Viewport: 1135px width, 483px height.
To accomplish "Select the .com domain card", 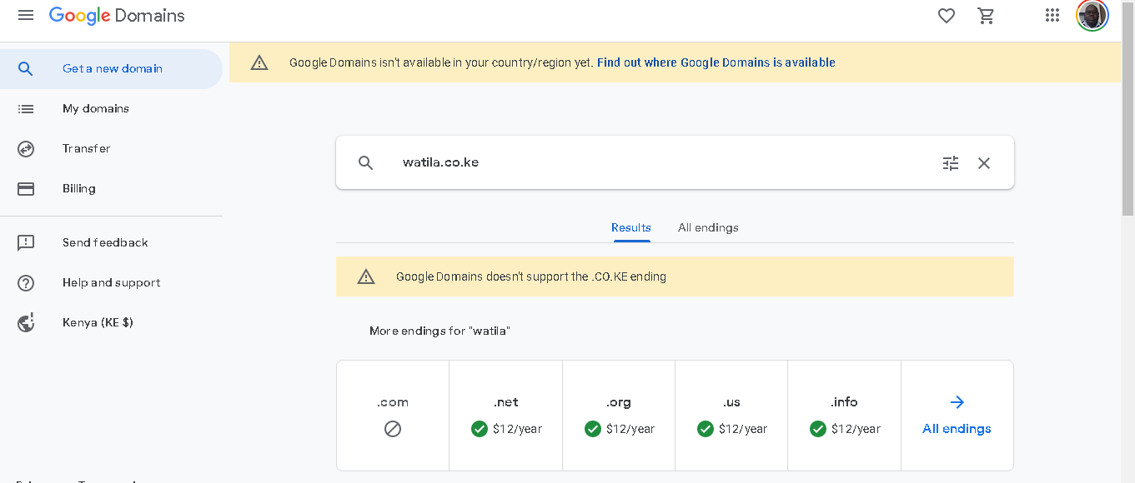I will pos(393,416).
